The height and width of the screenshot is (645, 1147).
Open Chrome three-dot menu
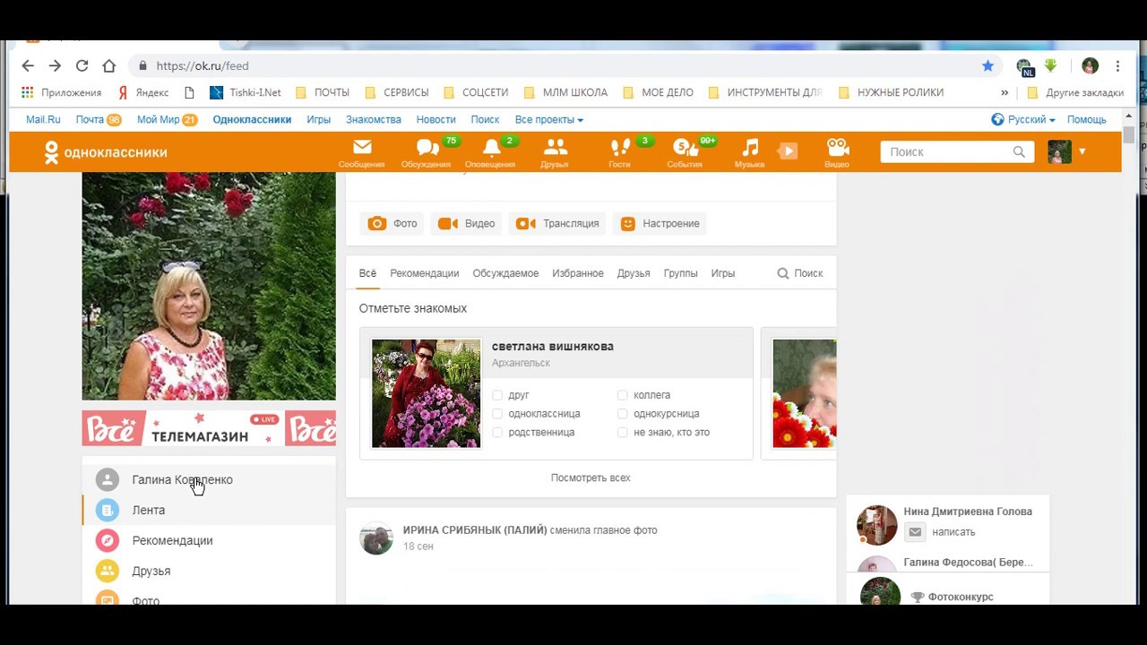[1117, 65]
